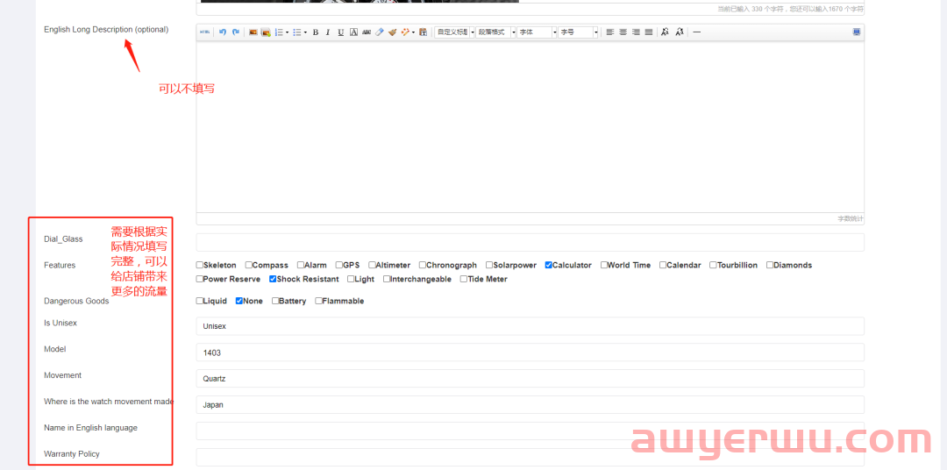Click the Warranty Policy input field
This screenshot has height=470, width=947.
(x=530, y=457)
